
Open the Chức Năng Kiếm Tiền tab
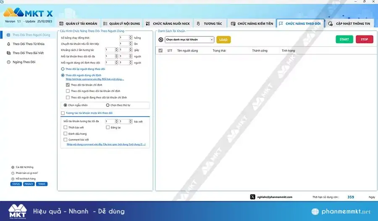click(252, 24)
